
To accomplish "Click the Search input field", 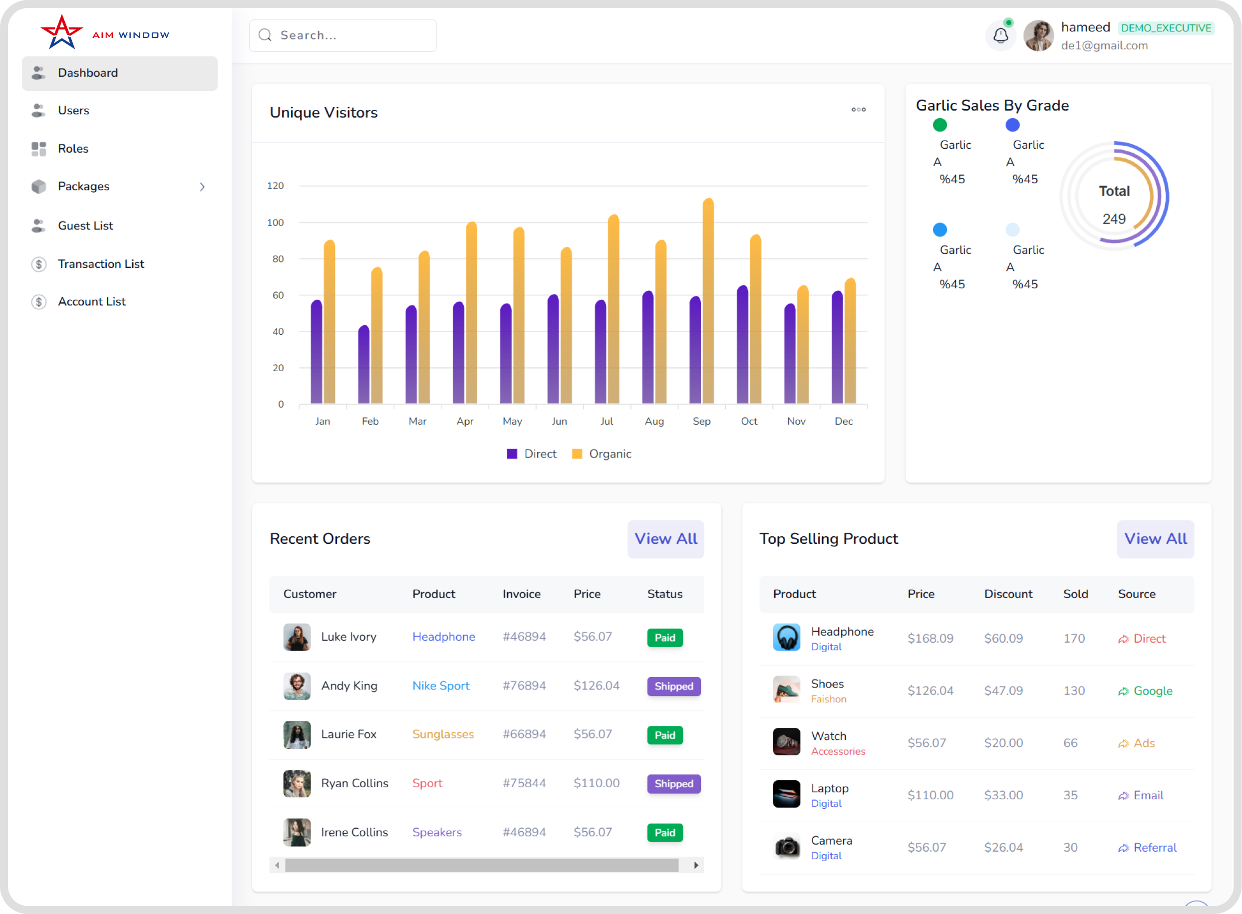I will point(354,35).
